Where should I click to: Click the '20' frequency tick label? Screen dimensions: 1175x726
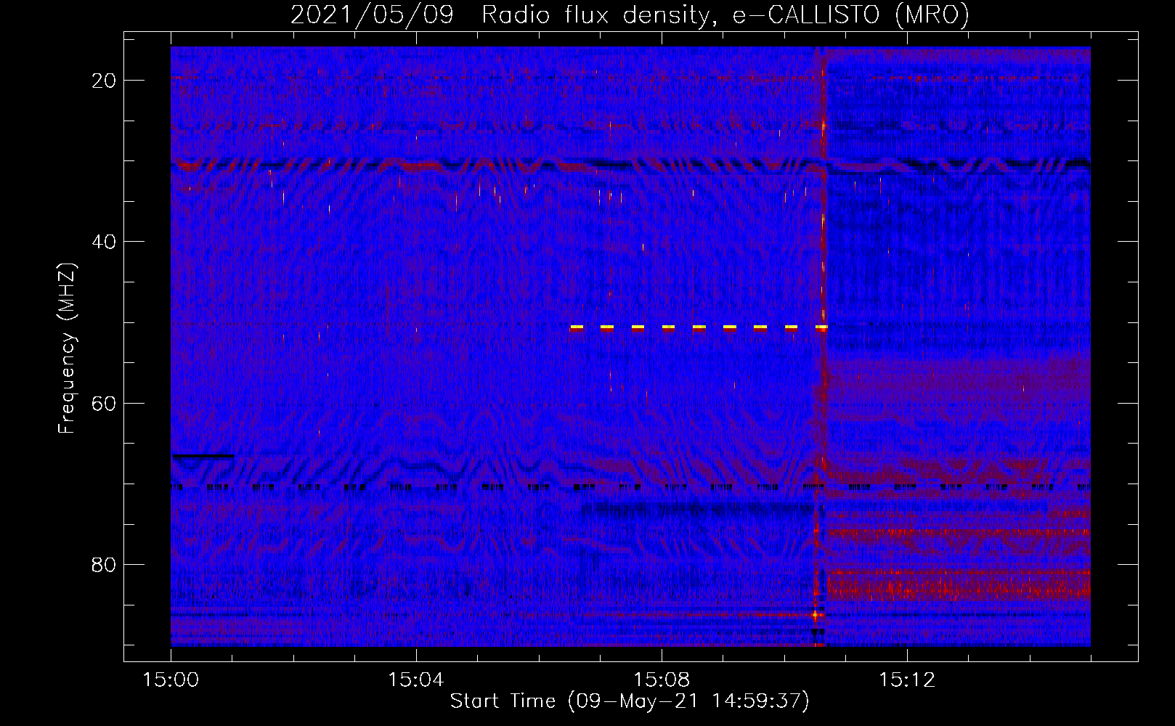[105, 81]
